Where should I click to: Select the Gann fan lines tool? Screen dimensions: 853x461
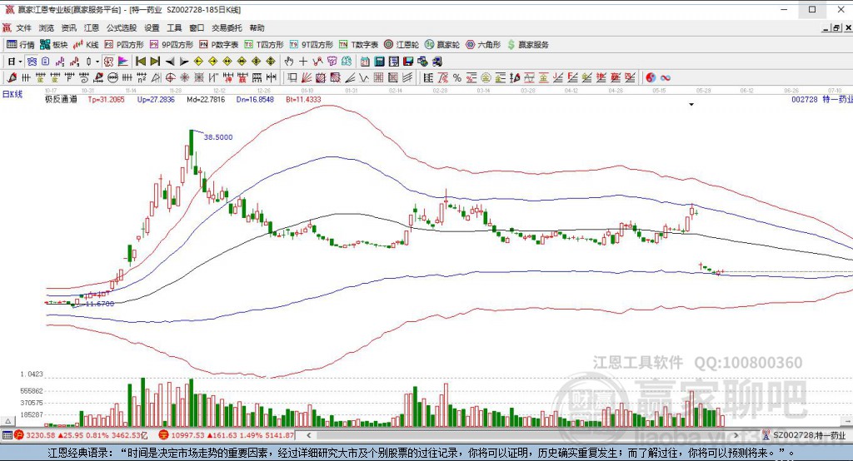[307, 77]
